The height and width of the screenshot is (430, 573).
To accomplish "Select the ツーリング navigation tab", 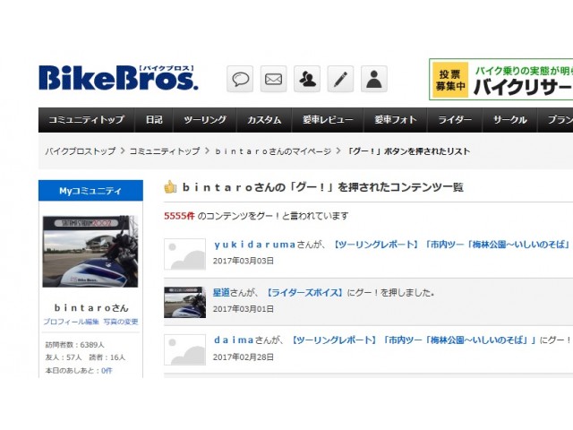I will coord(205,120).
